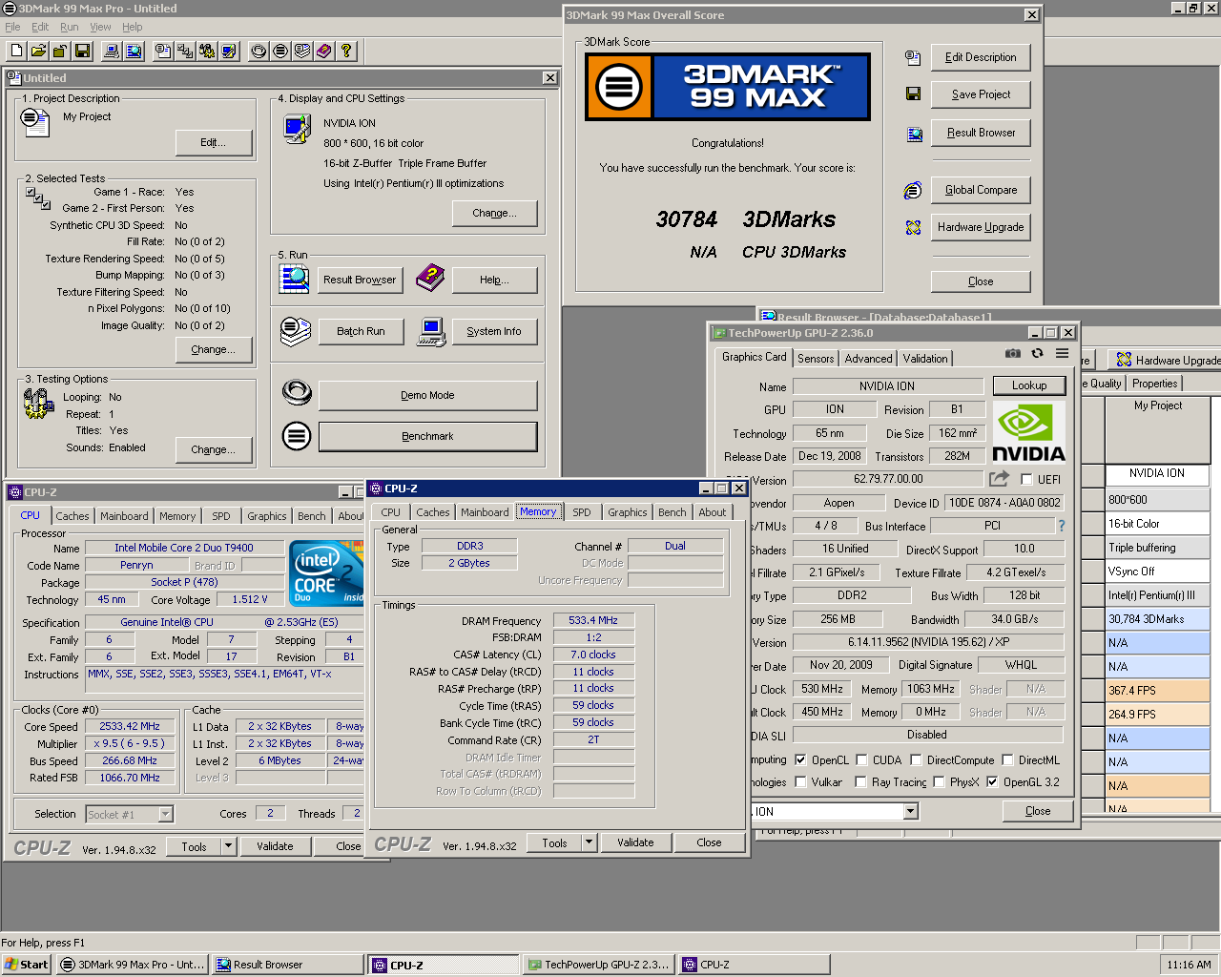Open the Run menu in 3DMark
This screenshot has height=977, width=1221.
pos(70,27)
